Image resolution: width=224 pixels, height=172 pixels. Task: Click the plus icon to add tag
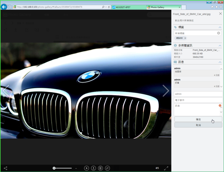[x=218, y=33]
